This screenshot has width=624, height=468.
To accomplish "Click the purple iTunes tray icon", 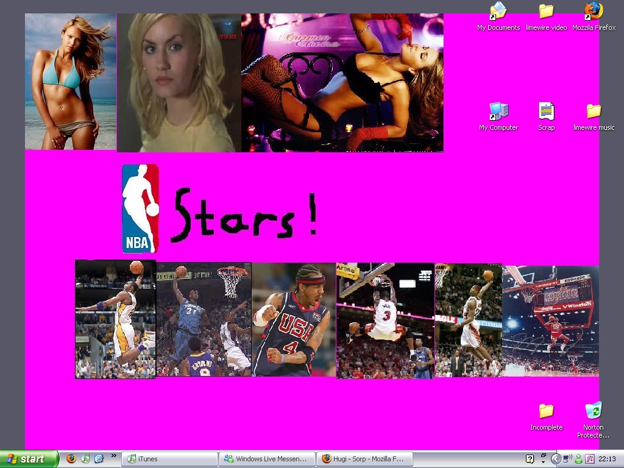I will 590,459.
